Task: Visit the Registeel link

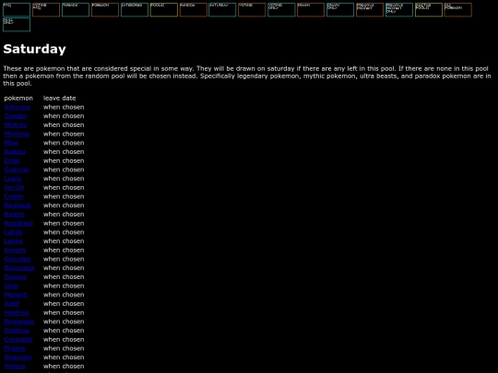Action: click(x=18, y=223)
